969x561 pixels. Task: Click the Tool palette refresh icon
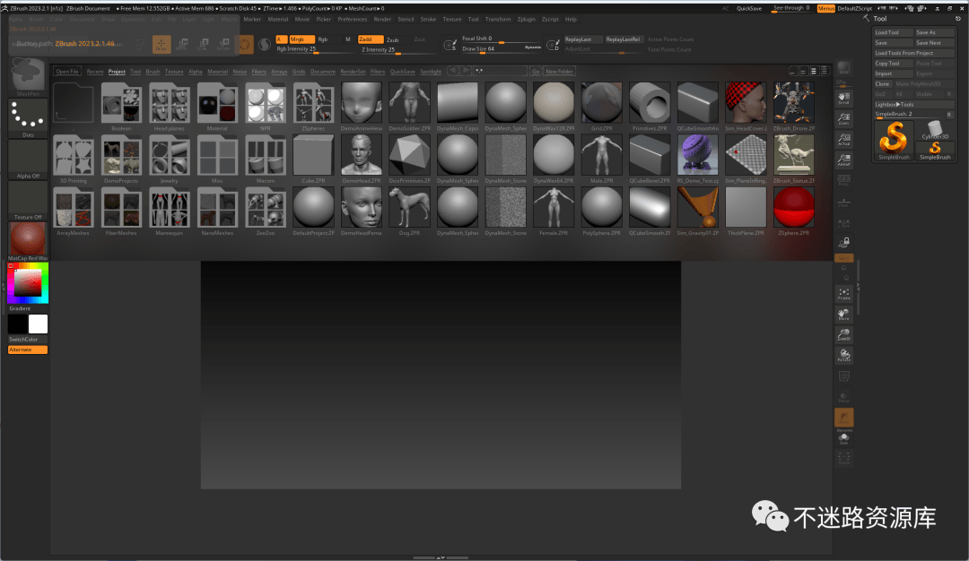[958, 19]
